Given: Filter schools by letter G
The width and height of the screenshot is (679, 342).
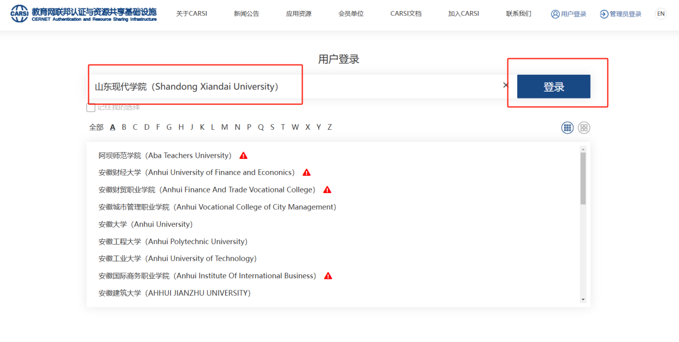Looking at the screenshot, I should (x=169, y=127).
